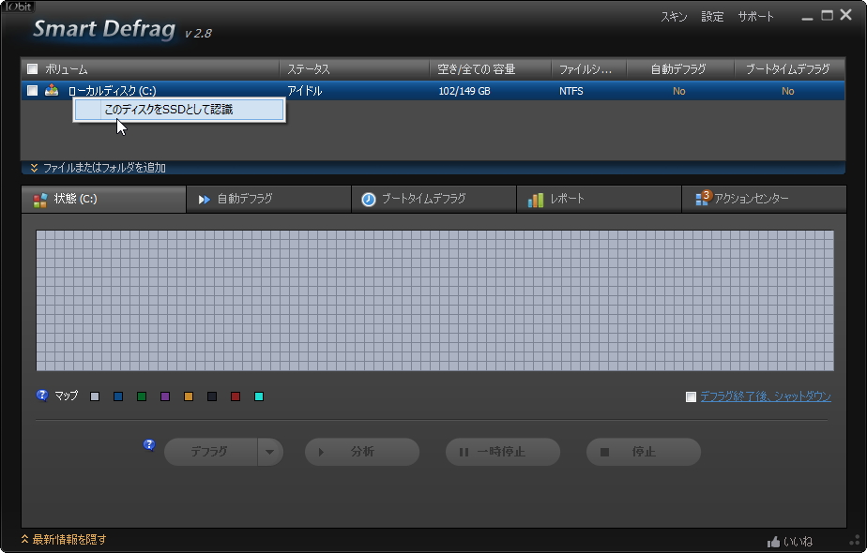This screenshot has height=553, width=867.
Task: Open the サポート menu
Action: (x=755, y=17)
